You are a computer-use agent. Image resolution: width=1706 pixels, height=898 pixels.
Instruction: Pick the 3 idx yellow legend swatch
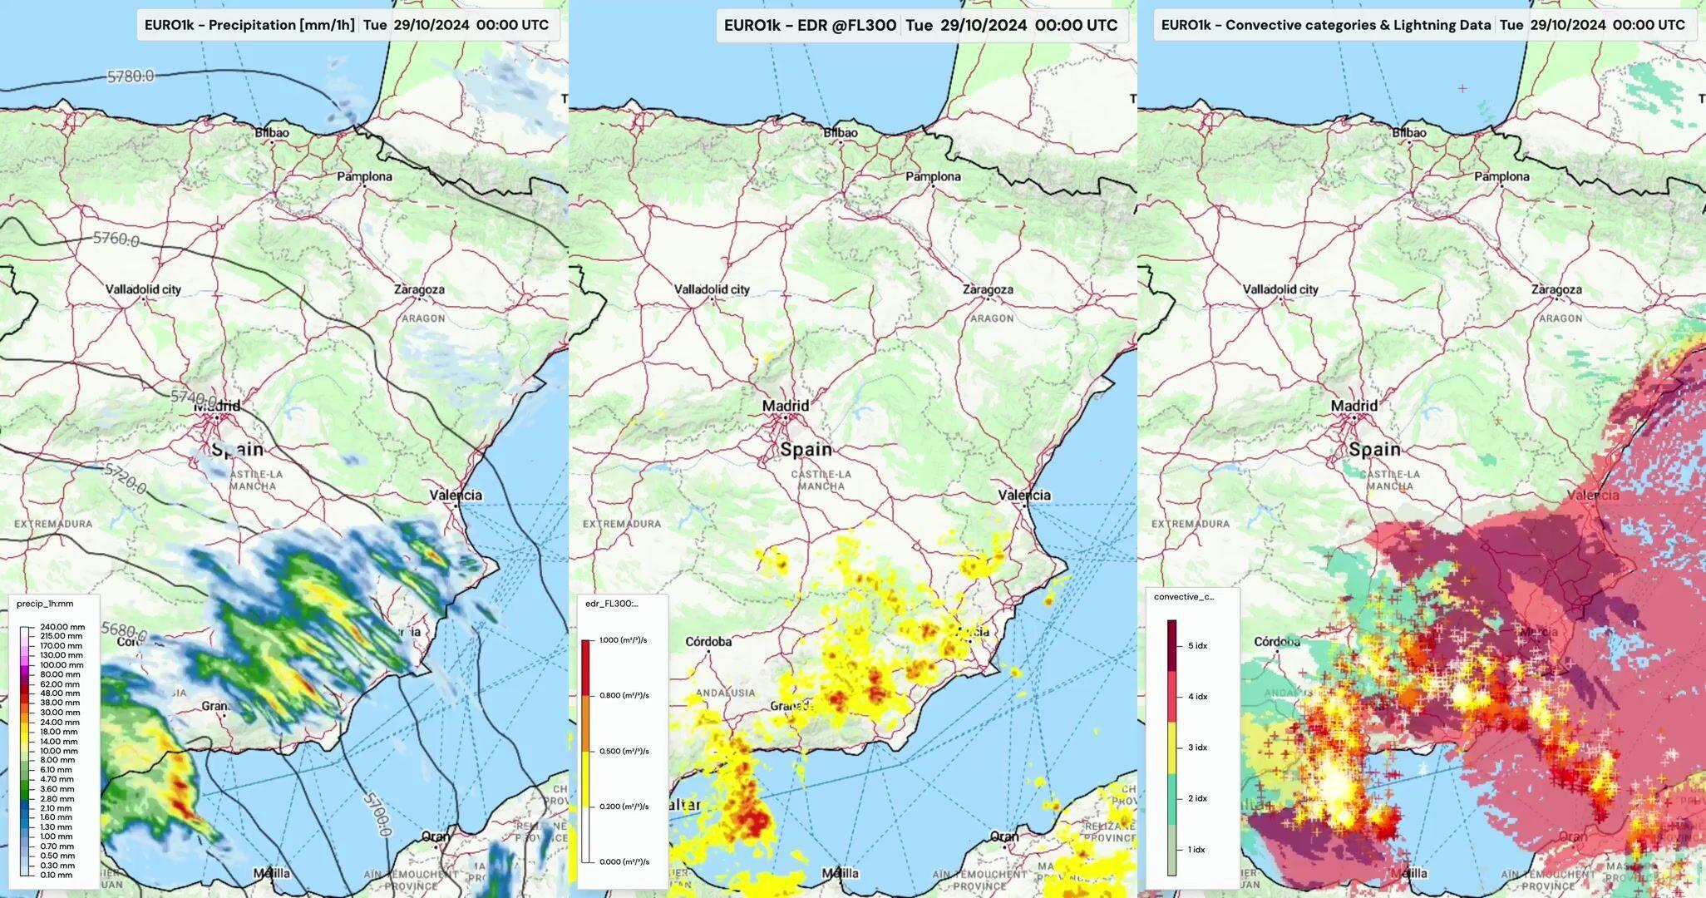coord(1171,748)
